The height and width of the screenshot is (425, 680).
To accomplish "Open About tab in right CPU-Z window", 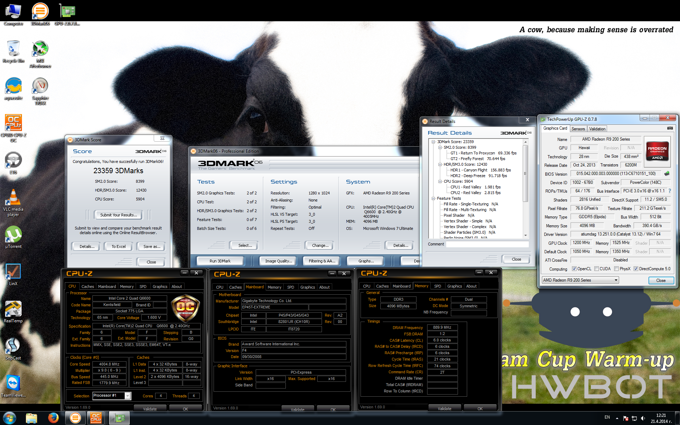I will click(471, 286).
